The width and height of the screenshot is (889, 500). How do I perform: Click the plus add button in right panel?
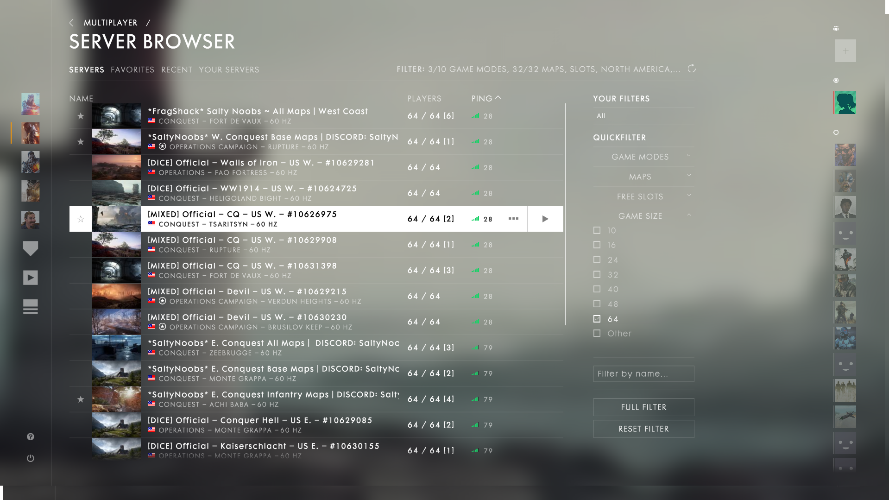845,51
